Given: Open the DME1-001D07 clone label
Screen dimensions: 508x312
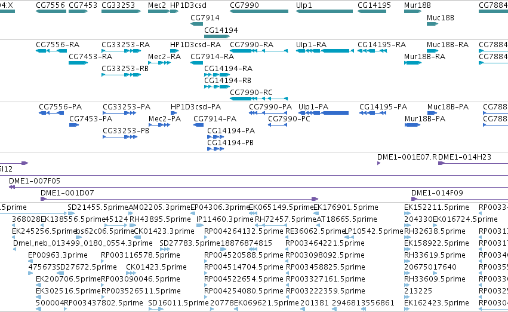Looking at the screenshot, I should click(x=67, y=193).
